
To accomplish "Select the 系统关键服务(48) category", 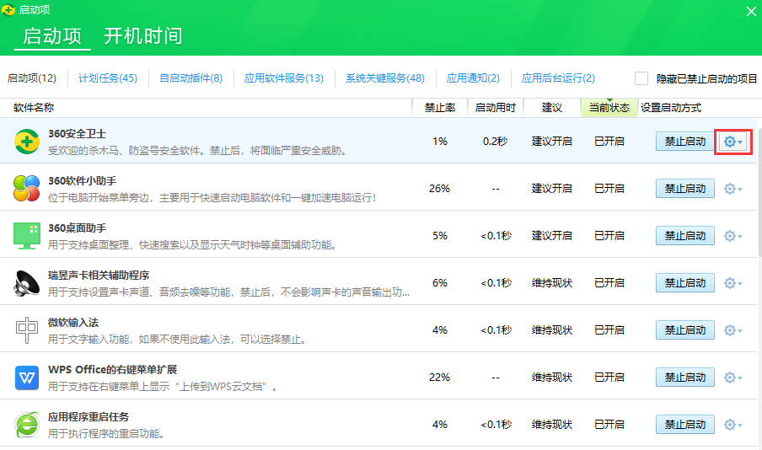I will click(x=384, y=78).
